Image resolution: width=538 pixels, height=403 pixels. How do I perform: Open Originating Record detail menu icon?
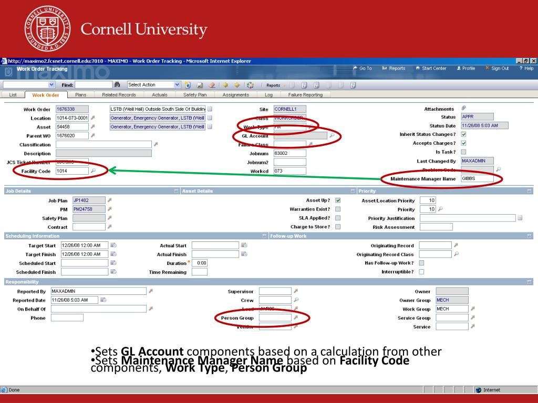point(456,245)
